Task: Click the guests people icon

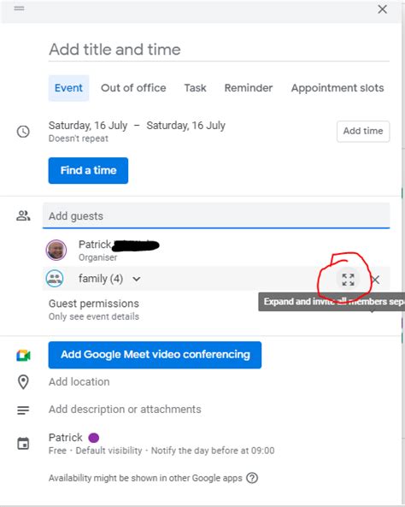Action: point(23,215)
